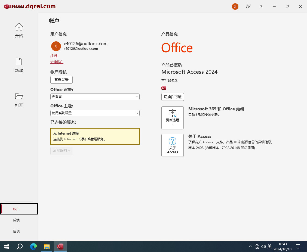Open the Office 主题 dropdown showing 使用系统设置
Image resolution: width=307 pixels, height=252 pixels.
(95, 113)
